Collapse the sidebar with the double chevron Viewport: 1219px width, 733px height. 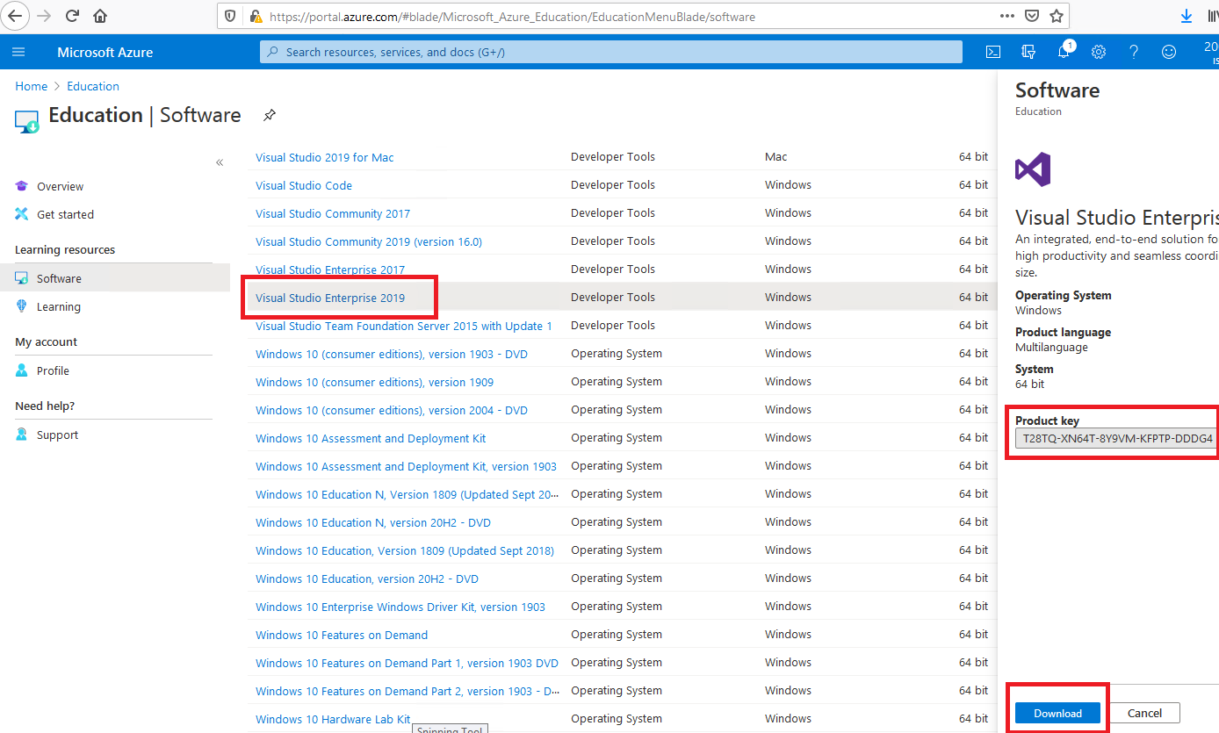point(220,162)
